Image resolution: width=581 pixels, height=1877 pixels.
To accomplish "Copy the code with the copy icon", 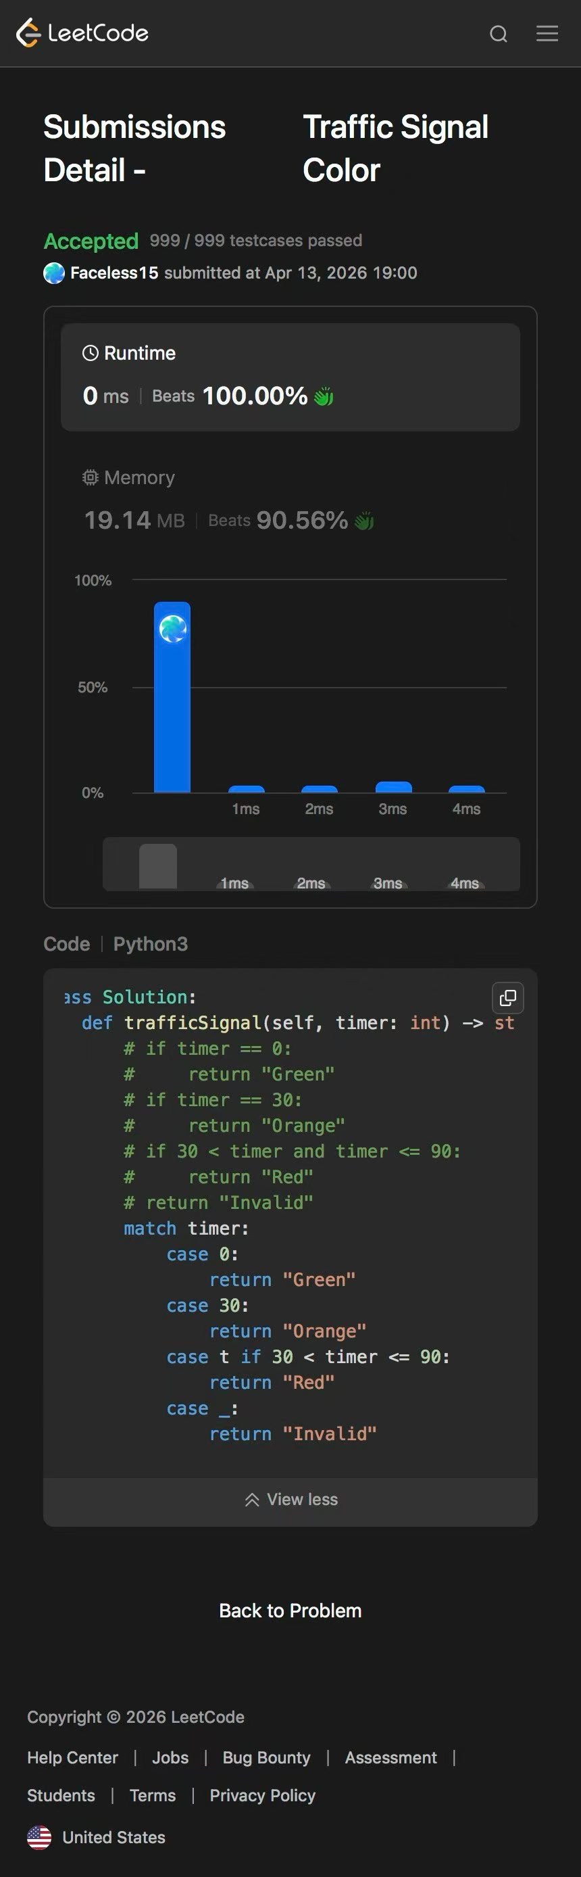I will point(507,997).
